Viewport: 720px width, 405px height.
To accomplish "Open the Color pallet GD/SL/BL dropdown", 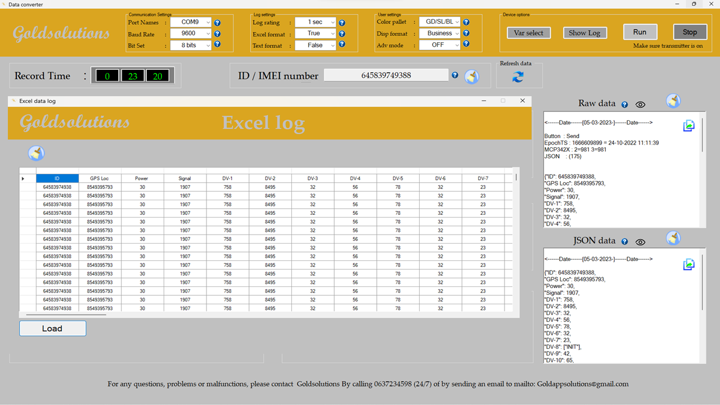I will [x=440, y=22].
